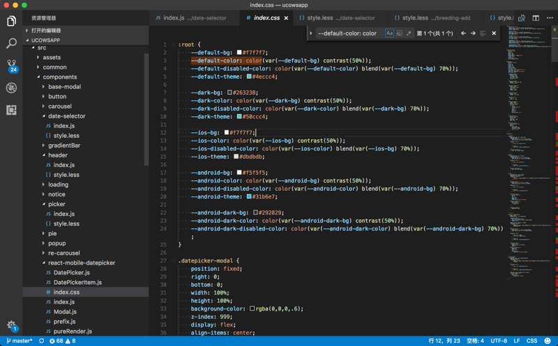Go to next find match arrow
The width and height of the screenshot is (558, 346).
click(x=473, y=33)
